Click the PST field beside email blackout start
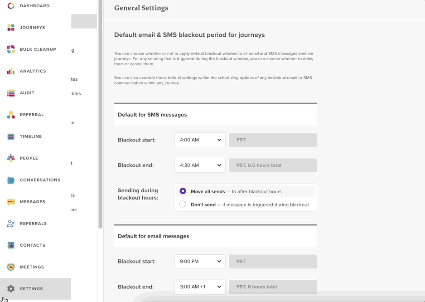The image size is (425, 302). [273, 262]
